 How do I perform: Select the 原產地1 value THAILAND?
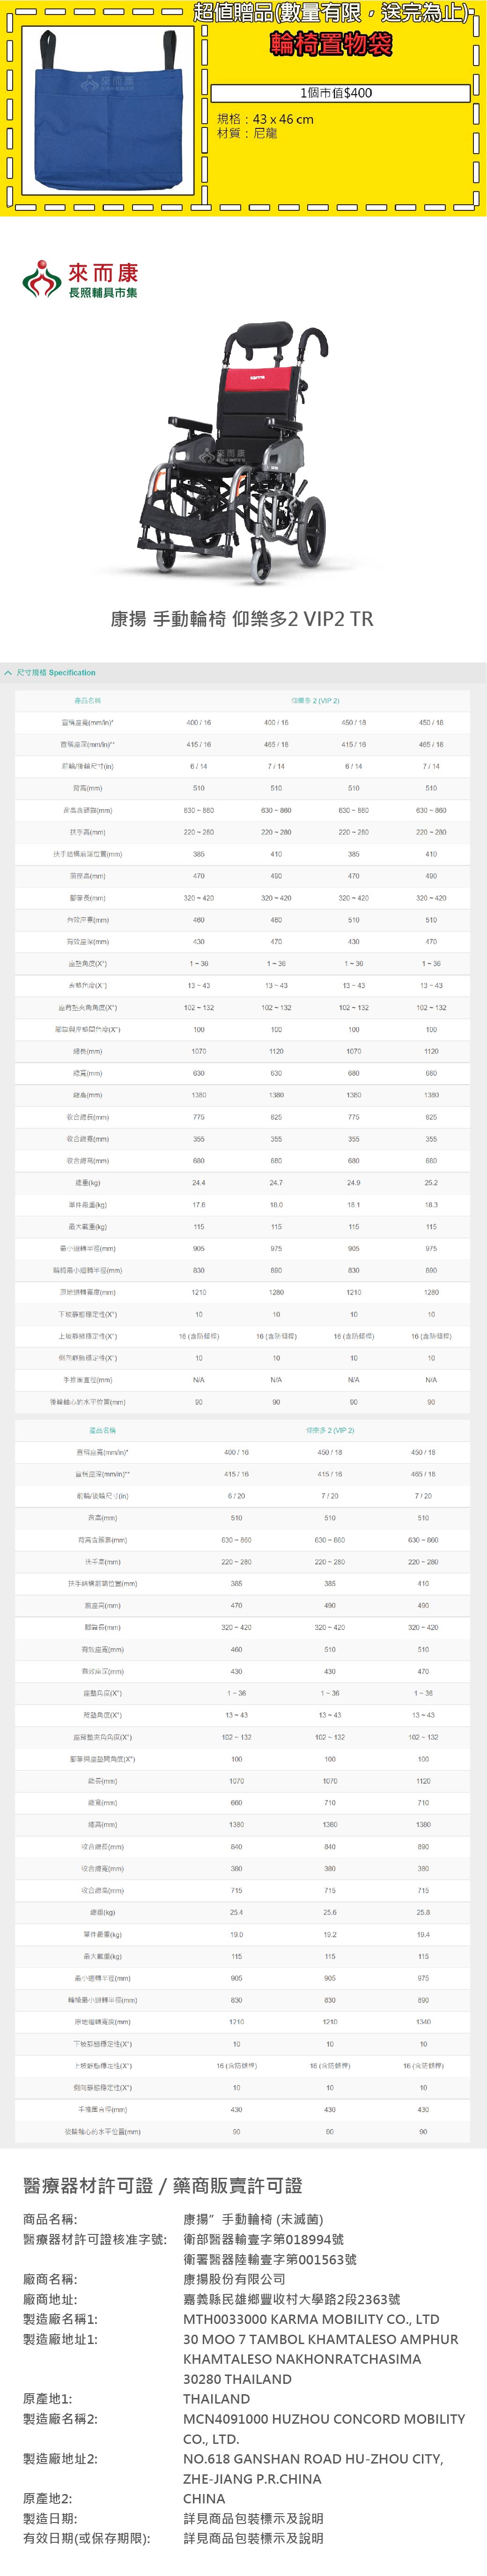click(x=217, y=2399)
